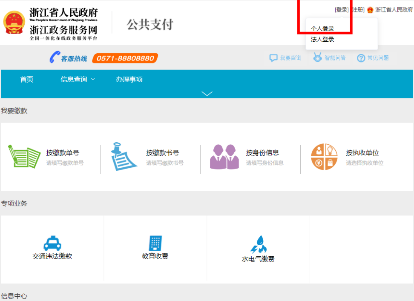Expand the navigation bar down chevron
This screenshot has height=301, width=414.
click(x=207, y=94)
